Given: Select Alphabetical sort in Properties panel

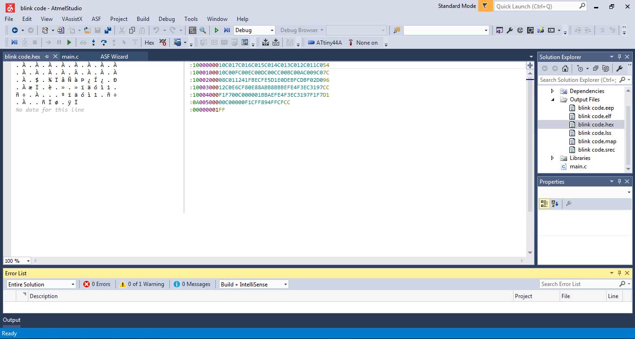Looking at the screenshot, I should point(555,204).
